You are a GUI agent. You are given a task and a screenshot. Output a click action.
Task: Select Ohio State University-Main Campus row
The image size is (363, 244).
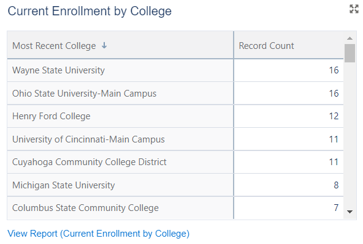175,94
